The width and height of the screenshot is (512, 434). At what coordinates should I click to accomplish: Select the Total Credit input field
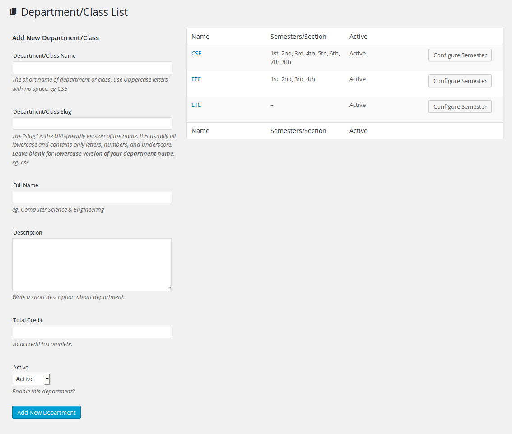92,332
